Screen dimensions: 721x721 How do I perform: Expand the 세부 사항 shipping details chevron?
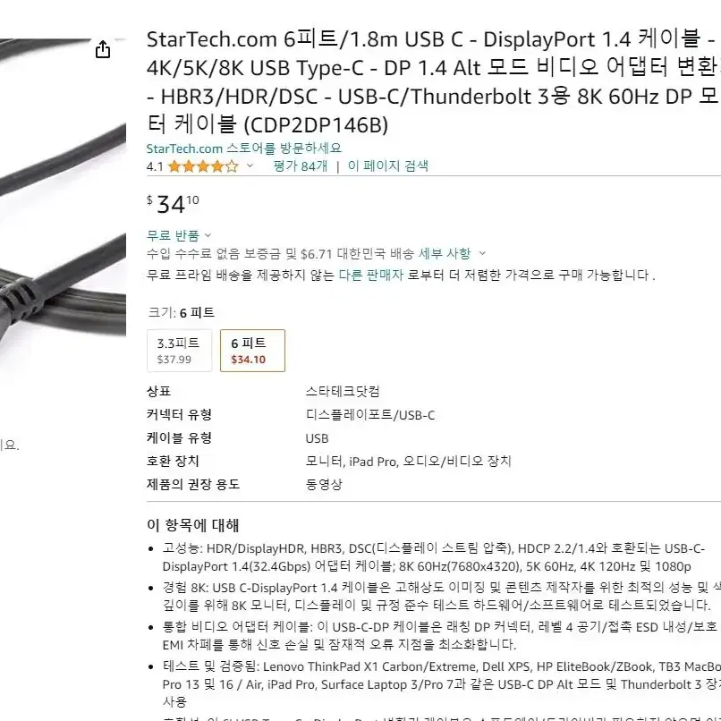pos(482,253)
